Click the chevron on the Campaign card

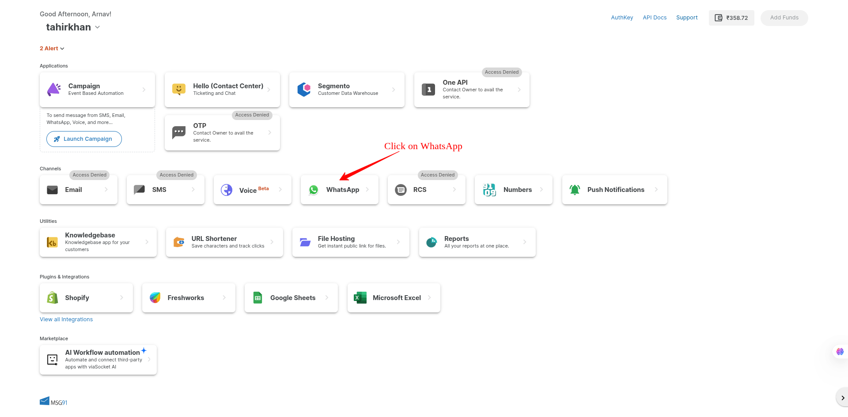coord(144,90)
